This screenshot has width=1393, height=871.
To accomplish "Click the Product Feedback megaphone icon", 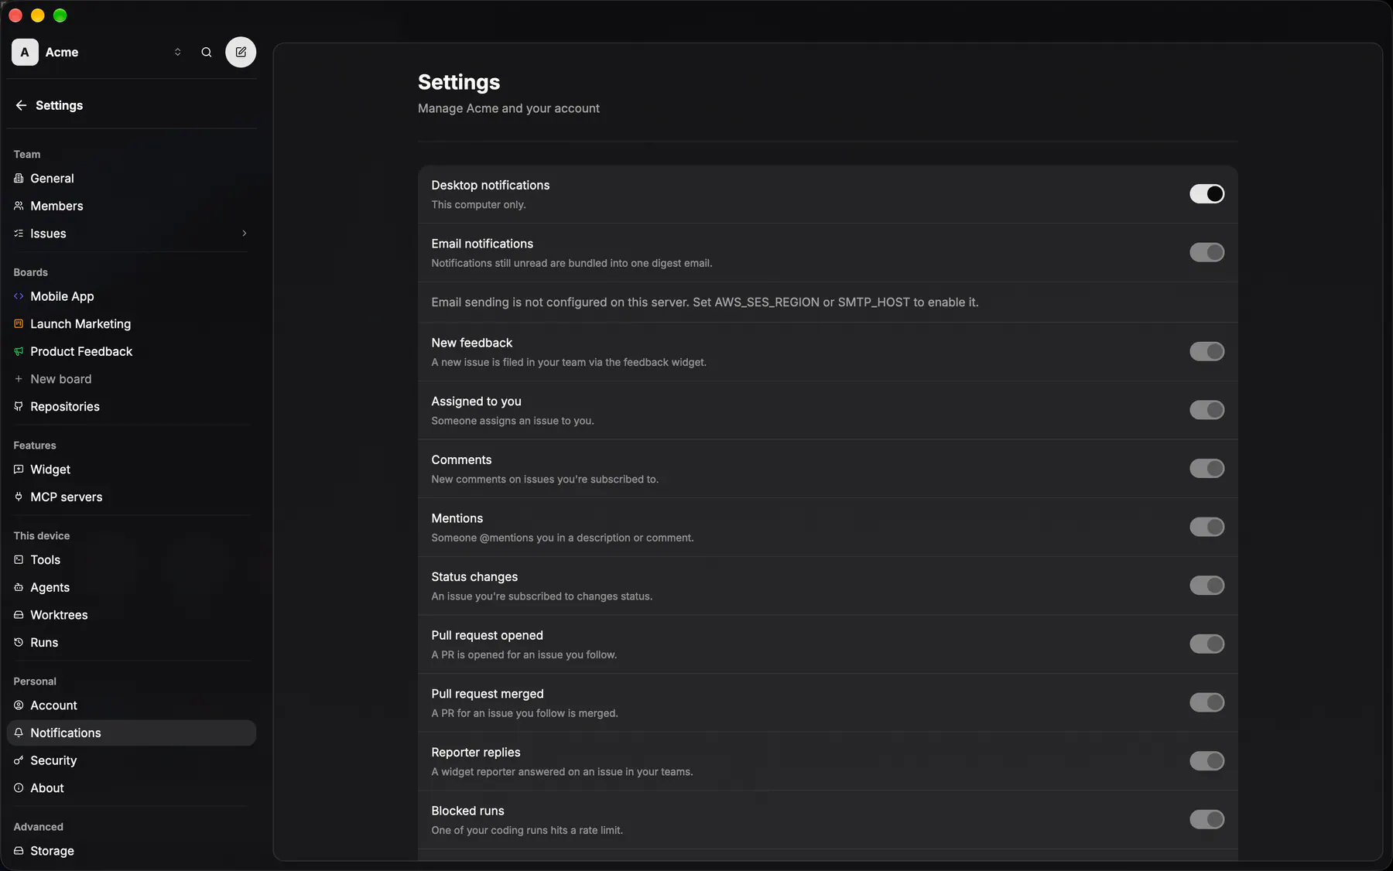I will (19, 351).
